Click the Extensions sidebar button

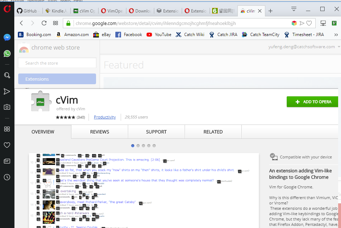[x=57, y=79]
